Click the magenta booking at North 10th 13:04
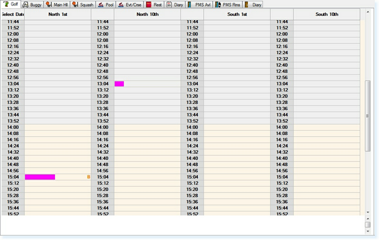 [119, 83]
